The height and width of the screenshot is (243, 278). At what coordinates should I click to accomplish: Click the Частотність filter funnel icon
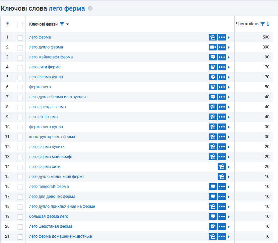(263, 24)
